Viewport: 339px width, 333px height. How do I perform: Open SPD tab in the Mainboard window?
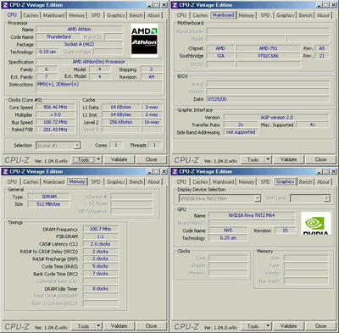[265, 15]
